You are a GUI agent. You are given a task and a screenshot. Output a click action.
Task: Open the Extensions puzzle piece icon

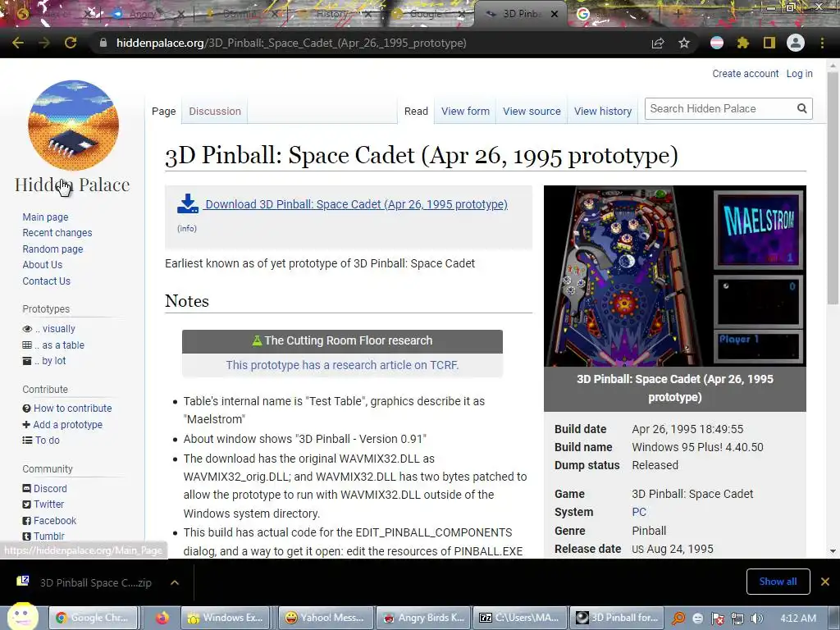[x=743, y=43]
